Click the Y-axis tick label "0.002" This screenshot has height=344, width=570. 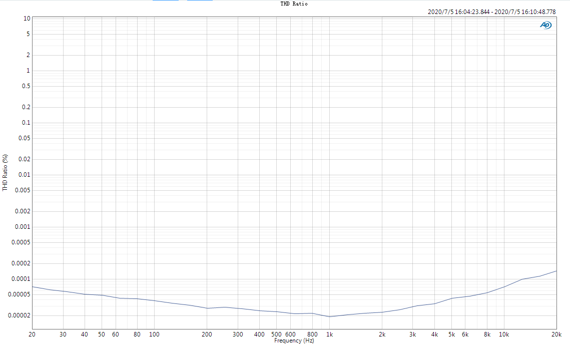(x=23, y=211)
